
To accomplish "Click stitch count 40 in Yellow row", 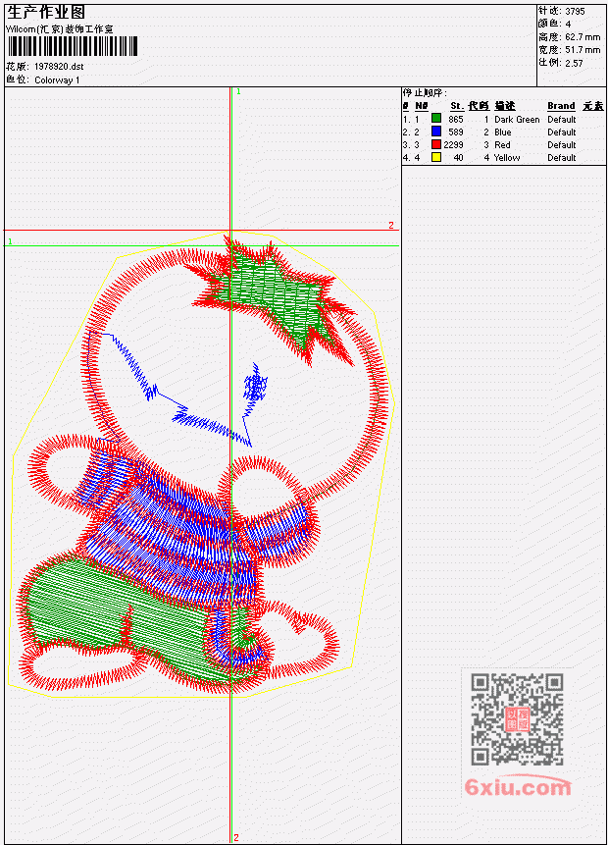I will 458,158.
